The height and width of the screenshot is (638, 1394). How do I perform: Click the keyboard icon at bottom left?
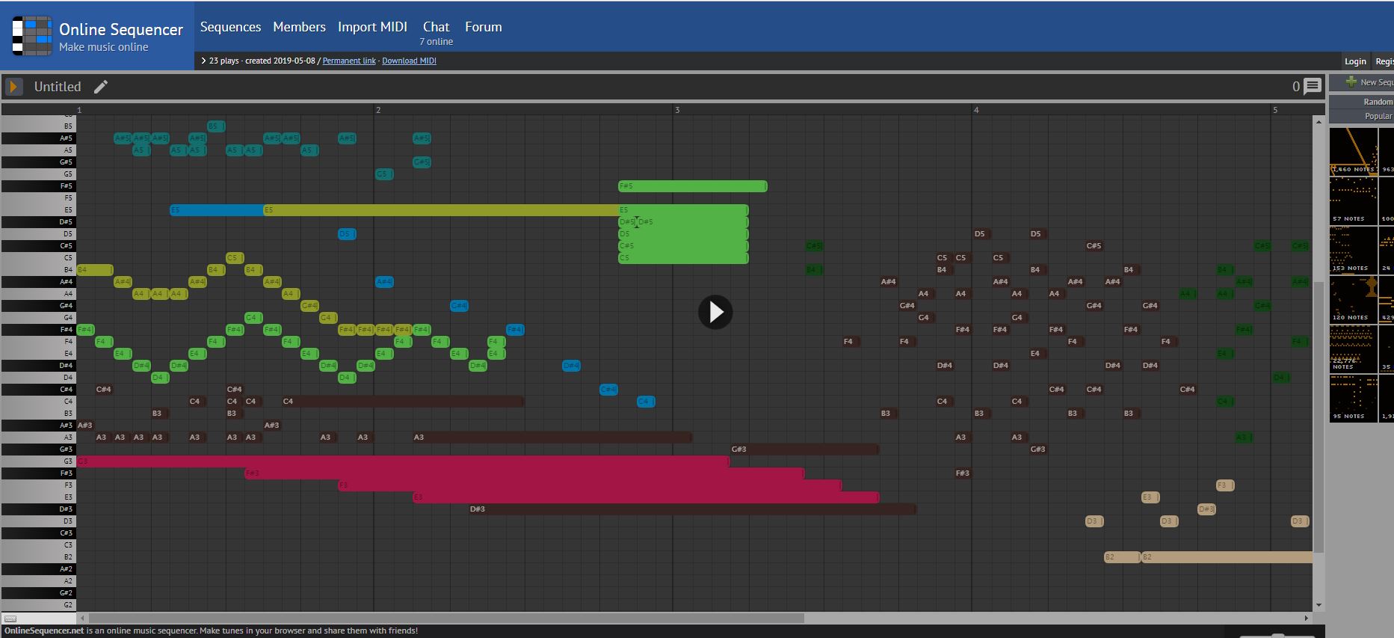click(x=10, y=619)
